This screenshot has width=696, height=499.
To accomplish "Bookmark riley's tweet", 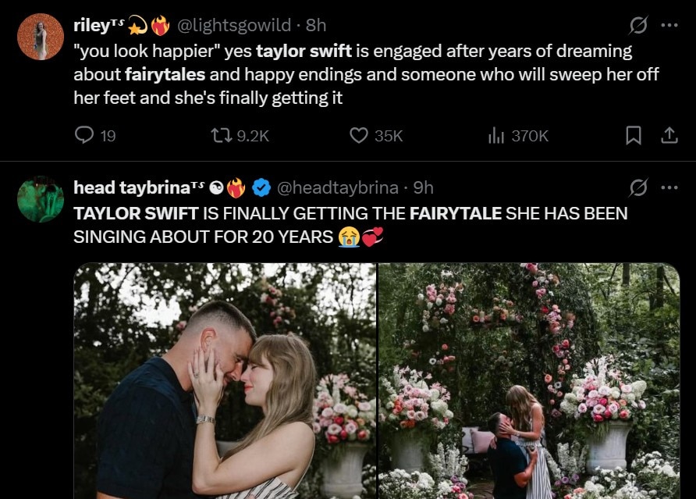I will (x=634, y=136).
